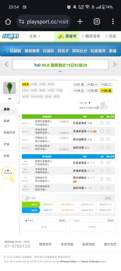Click the 看全部 button in 戰績 section

(x=108, y=198)
